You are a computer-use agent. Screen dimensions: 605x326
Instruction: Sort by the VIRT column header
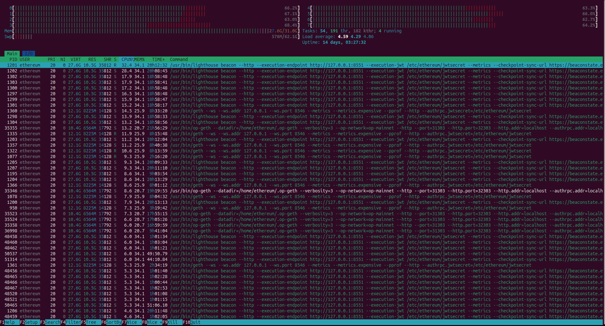[76, 59]
